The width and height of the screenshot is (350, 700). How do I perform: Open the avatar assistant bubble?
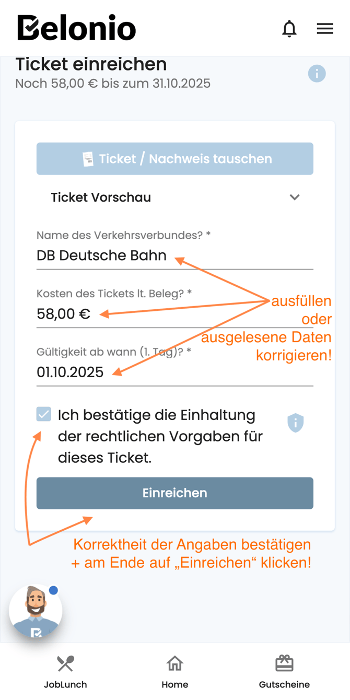point(36,610)
